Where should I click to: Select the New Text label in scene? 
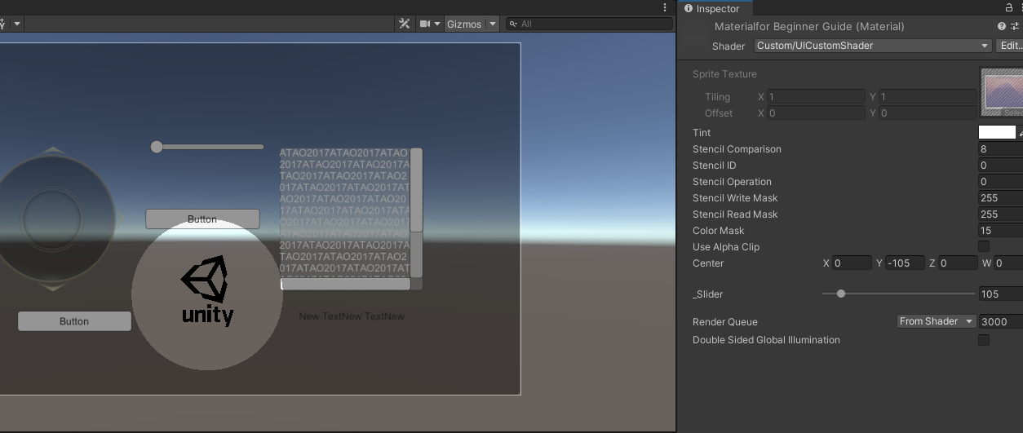(x=352, y=316)
